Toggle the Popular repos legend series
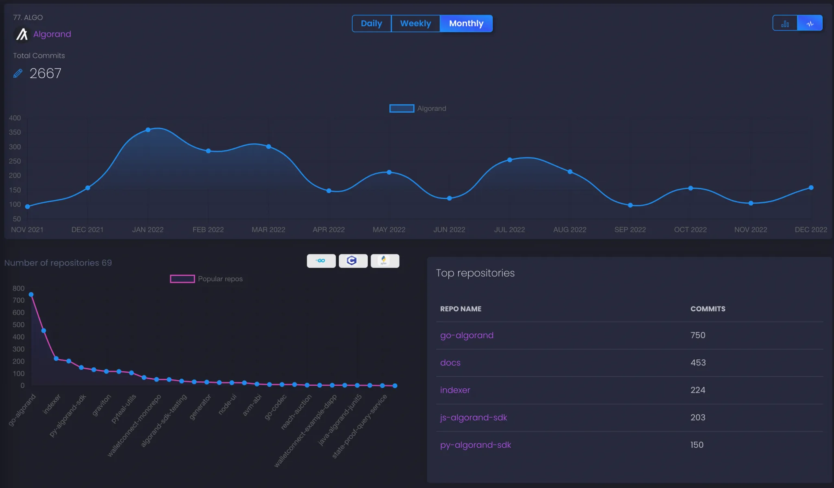This screenshot has height=488, width=834. pyautogui.click(x=182, y=279)
